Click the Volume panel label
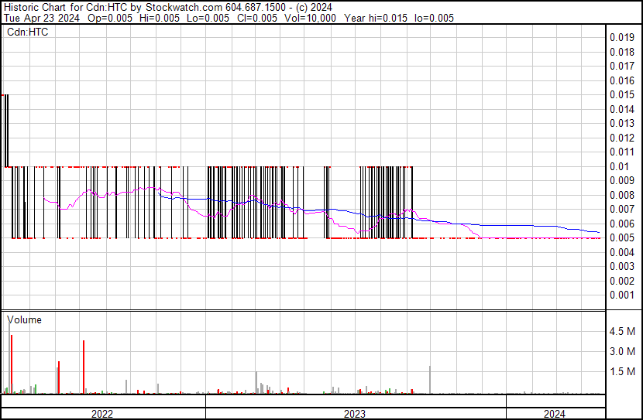Screen dimensions: 643x420 (24, 319)
